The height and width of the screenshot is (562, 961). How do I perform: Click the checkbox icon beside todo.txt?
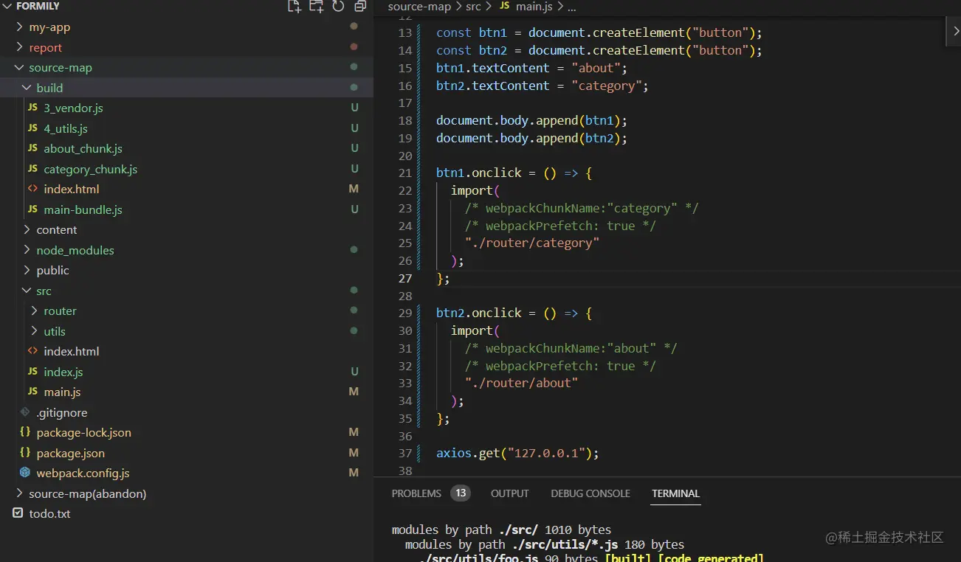18,513
